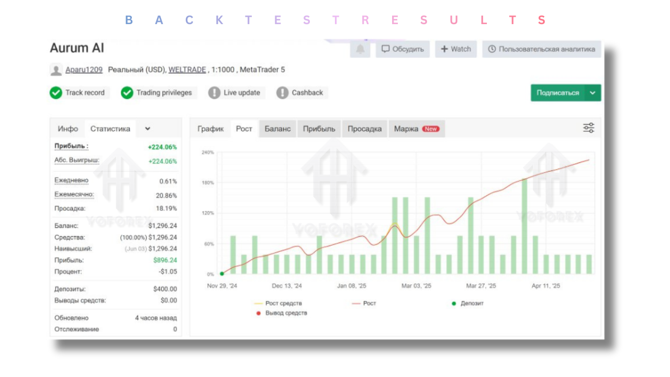Toggle the Рост legend line series
The image size is (670, 377).
[x=356, y=303]
